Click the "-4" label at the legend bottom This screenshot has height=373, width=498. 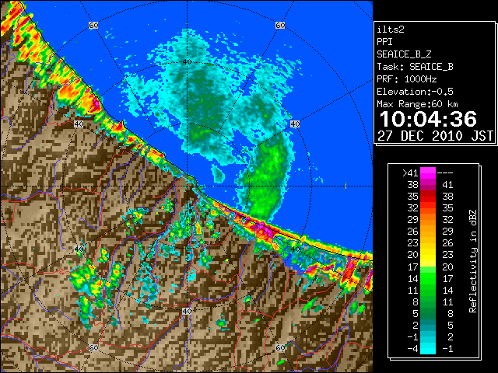(x=412, y=349)
